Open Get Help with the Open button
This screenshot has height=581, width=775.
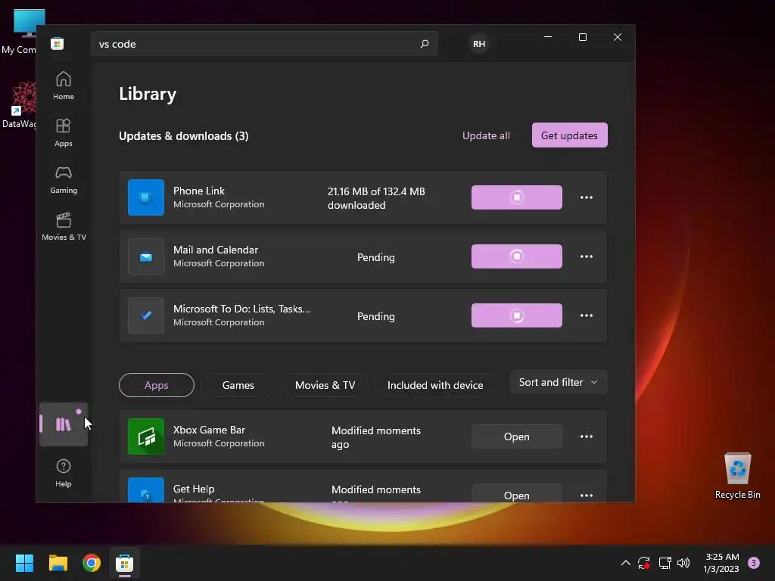click(516, 493)
